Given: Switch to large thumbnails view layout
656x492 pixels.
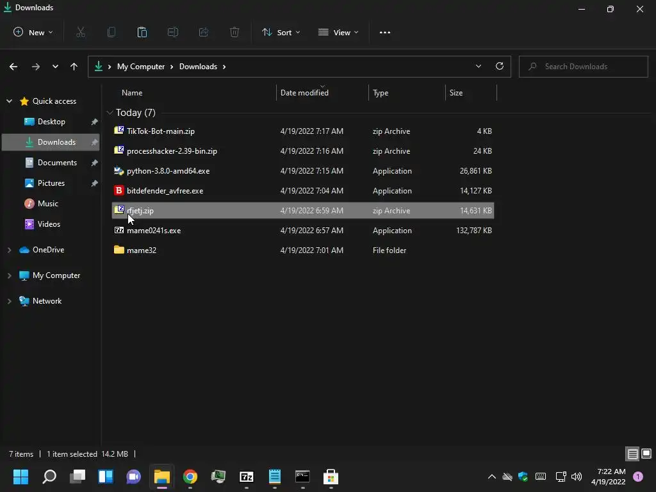Looking at the screenshot, I should point(646,454).
